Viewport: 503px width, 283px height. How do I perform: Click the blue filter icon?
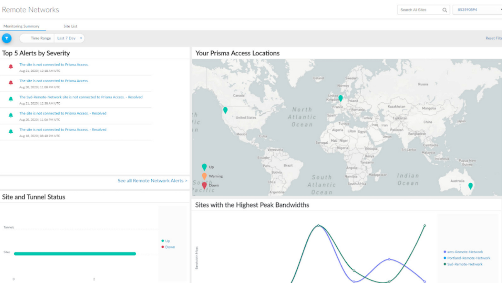coord(7,38)
